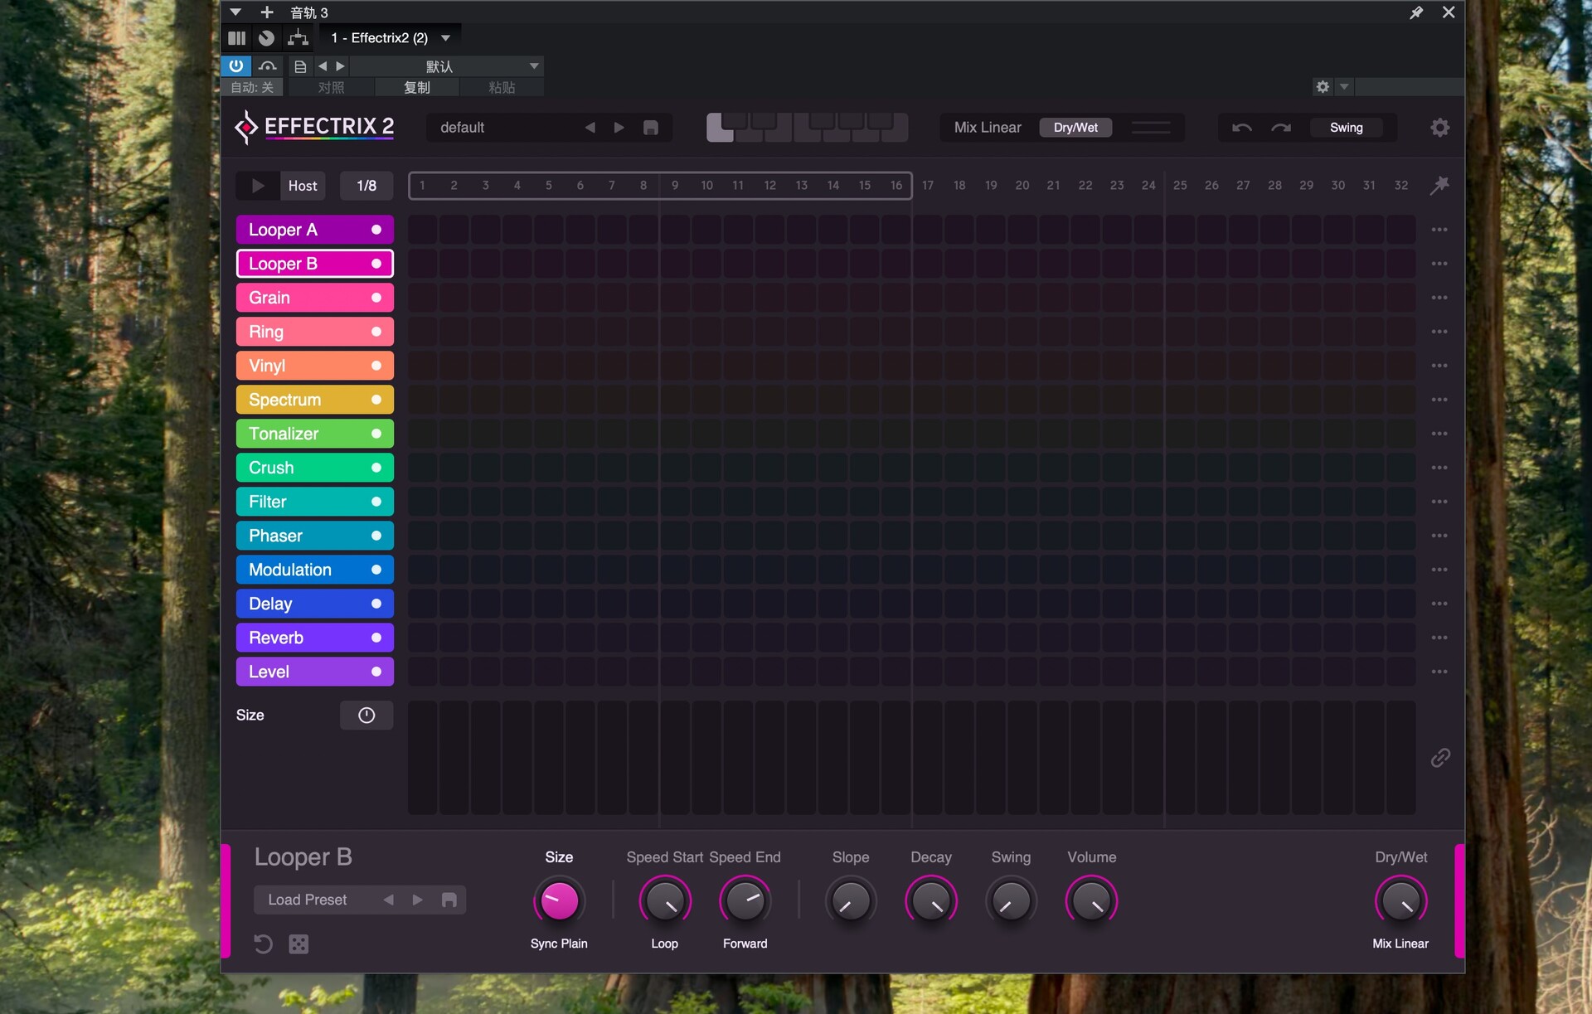Screen dimensions: 1592x1014
Task: Open the Grain row options dots
Action: point(1439,298)
